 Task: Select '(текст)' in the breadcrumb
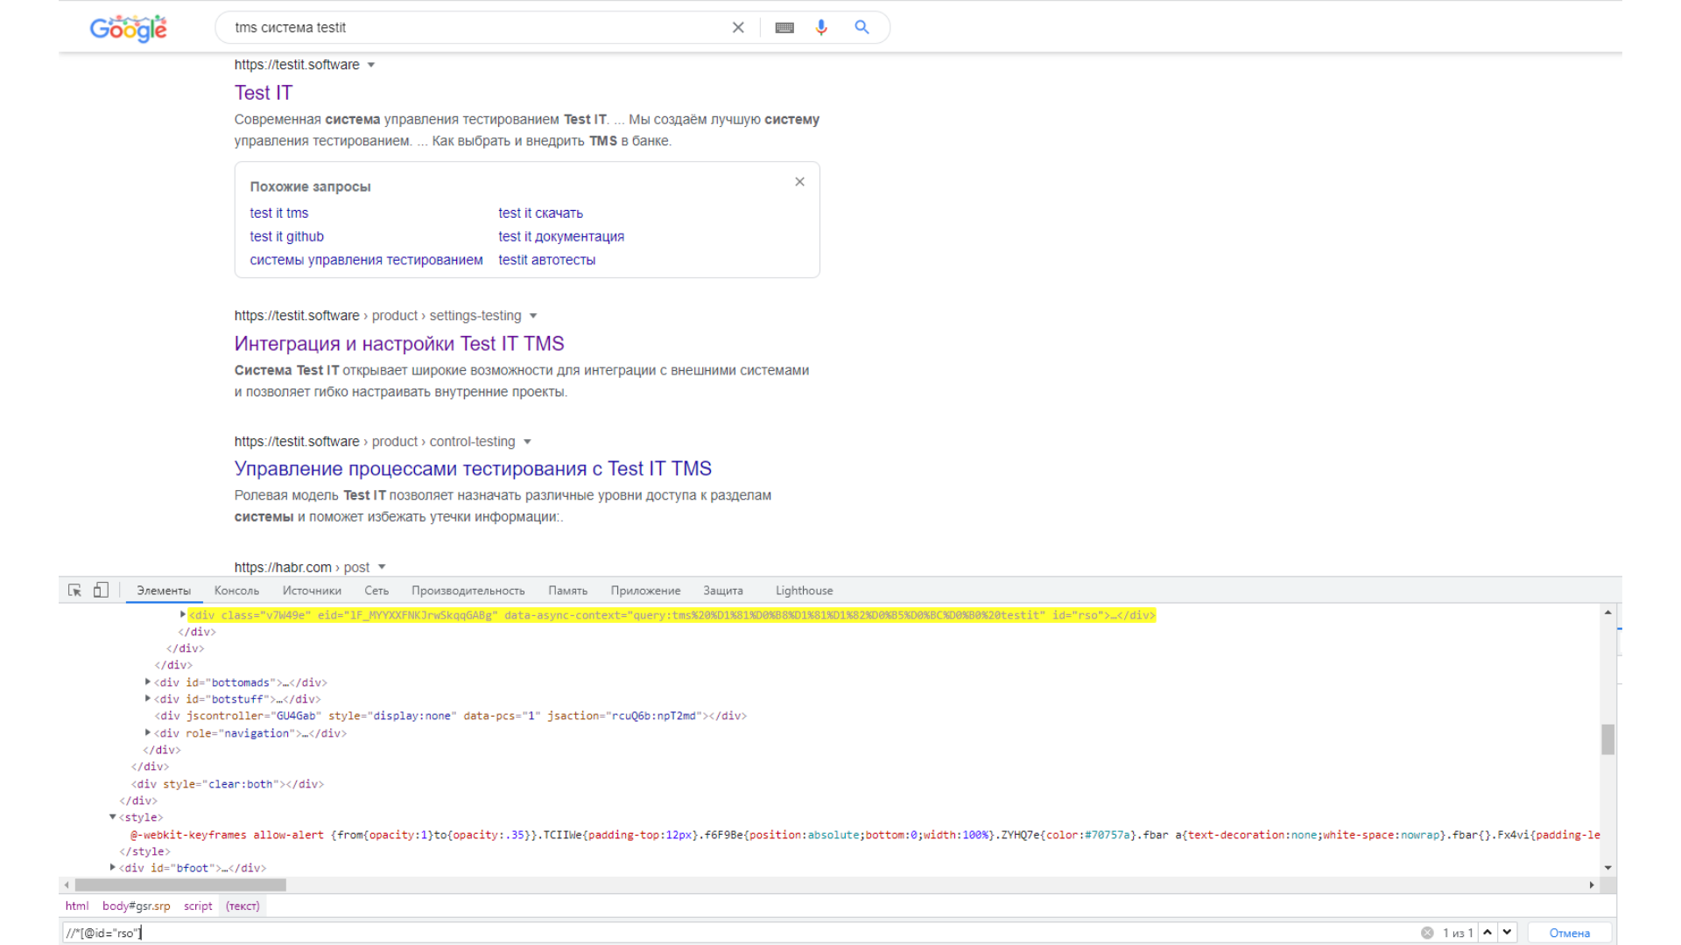coord(243,906)
